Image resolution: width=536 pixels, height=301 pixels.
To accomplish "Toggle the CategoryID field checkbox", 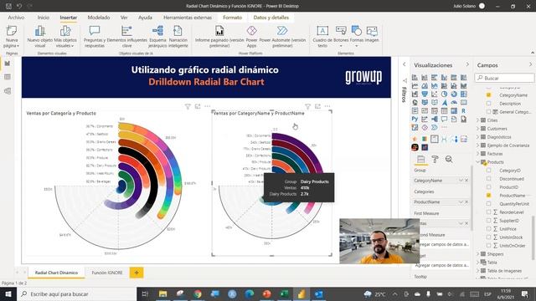I will (x=488, y=171).
